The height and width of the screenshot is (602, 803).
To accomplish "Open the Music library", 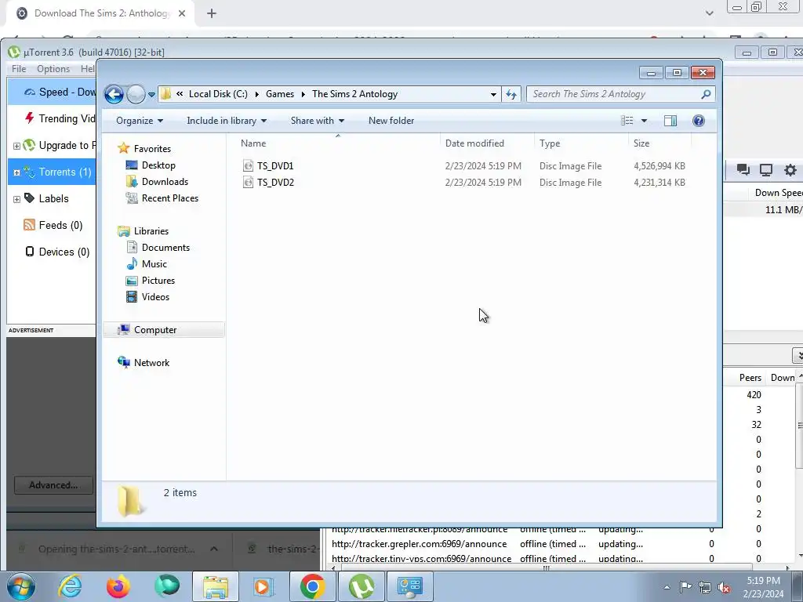I will click(154, 264).
